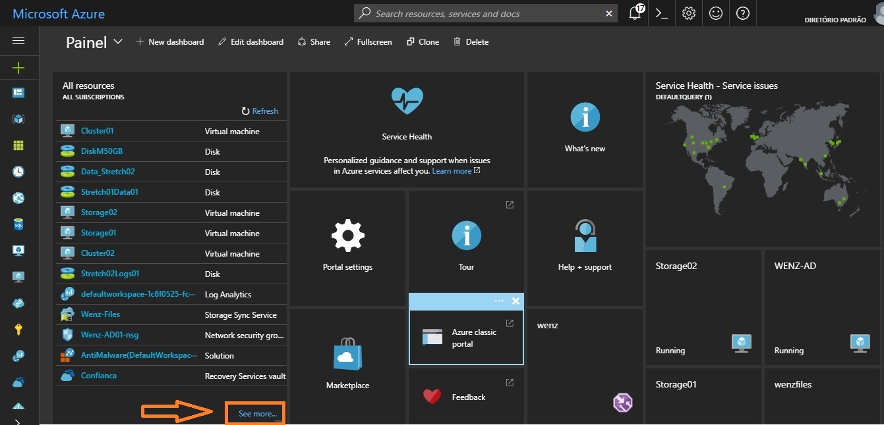The width and height of the screenshot is (884, 425).
Task: Click the Recovery Services vault type text
Action: coord(245,376)
